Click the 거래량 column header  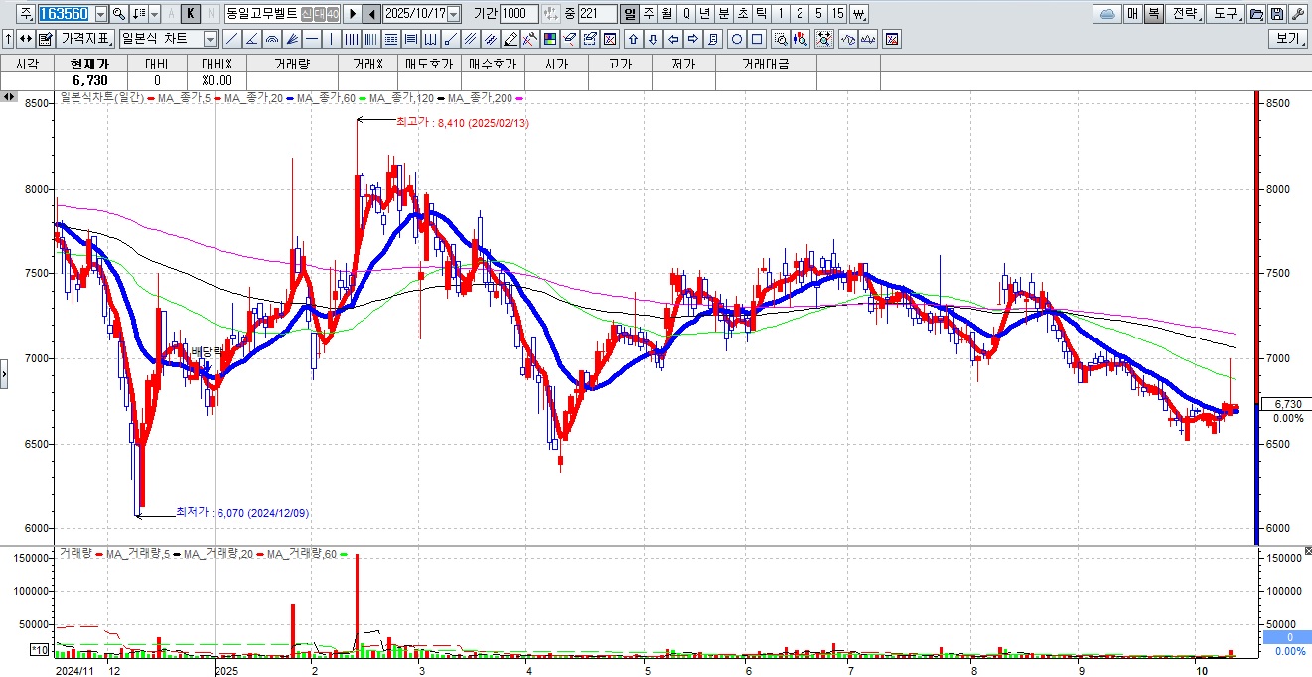pyautogui.click(x=291, y=64)
